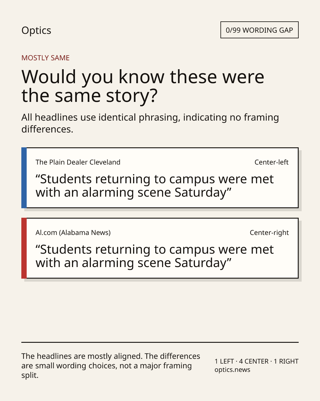Select the MOSTLY SAME label
The image size is (320, 401).
[45, 58]
